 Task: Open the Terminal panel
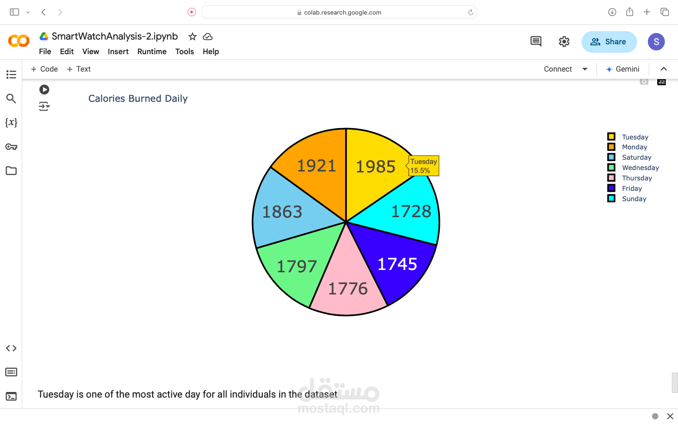click(11, 396)
